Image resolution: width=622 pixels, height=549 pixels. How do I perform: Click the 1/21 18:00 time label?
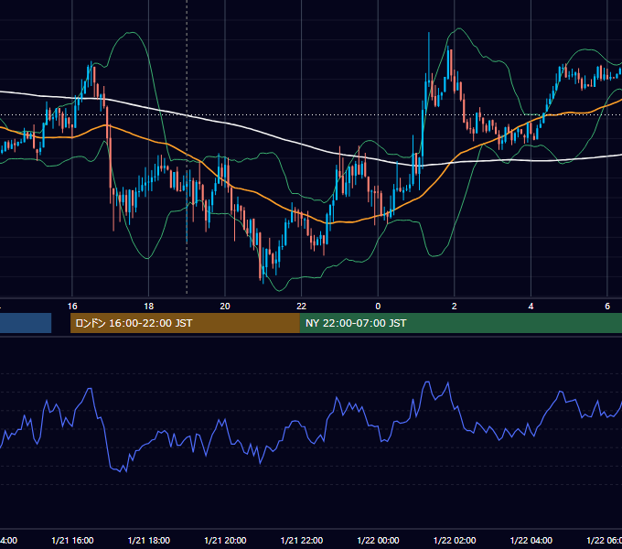pyautogui.click(x=149, y=540)
